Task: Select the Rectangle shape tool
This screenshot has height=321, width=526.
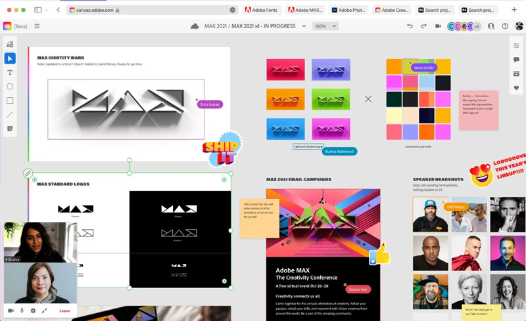Action: [x=10, y=100]
